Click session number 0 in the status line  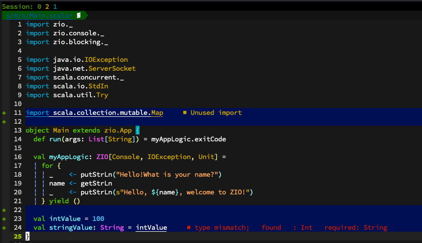point(39,6)
